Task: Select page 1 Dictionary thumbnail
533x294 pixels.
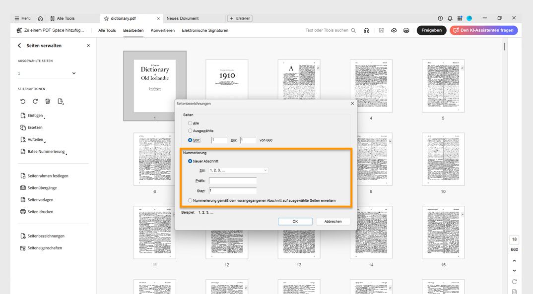Action: pyautogui.click(x=155, y=86)
